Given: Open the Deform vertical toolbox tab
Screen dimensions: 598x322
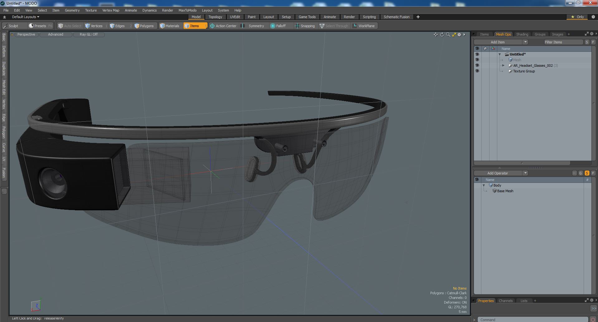Looking at the screenshot, I should [4, 51].
